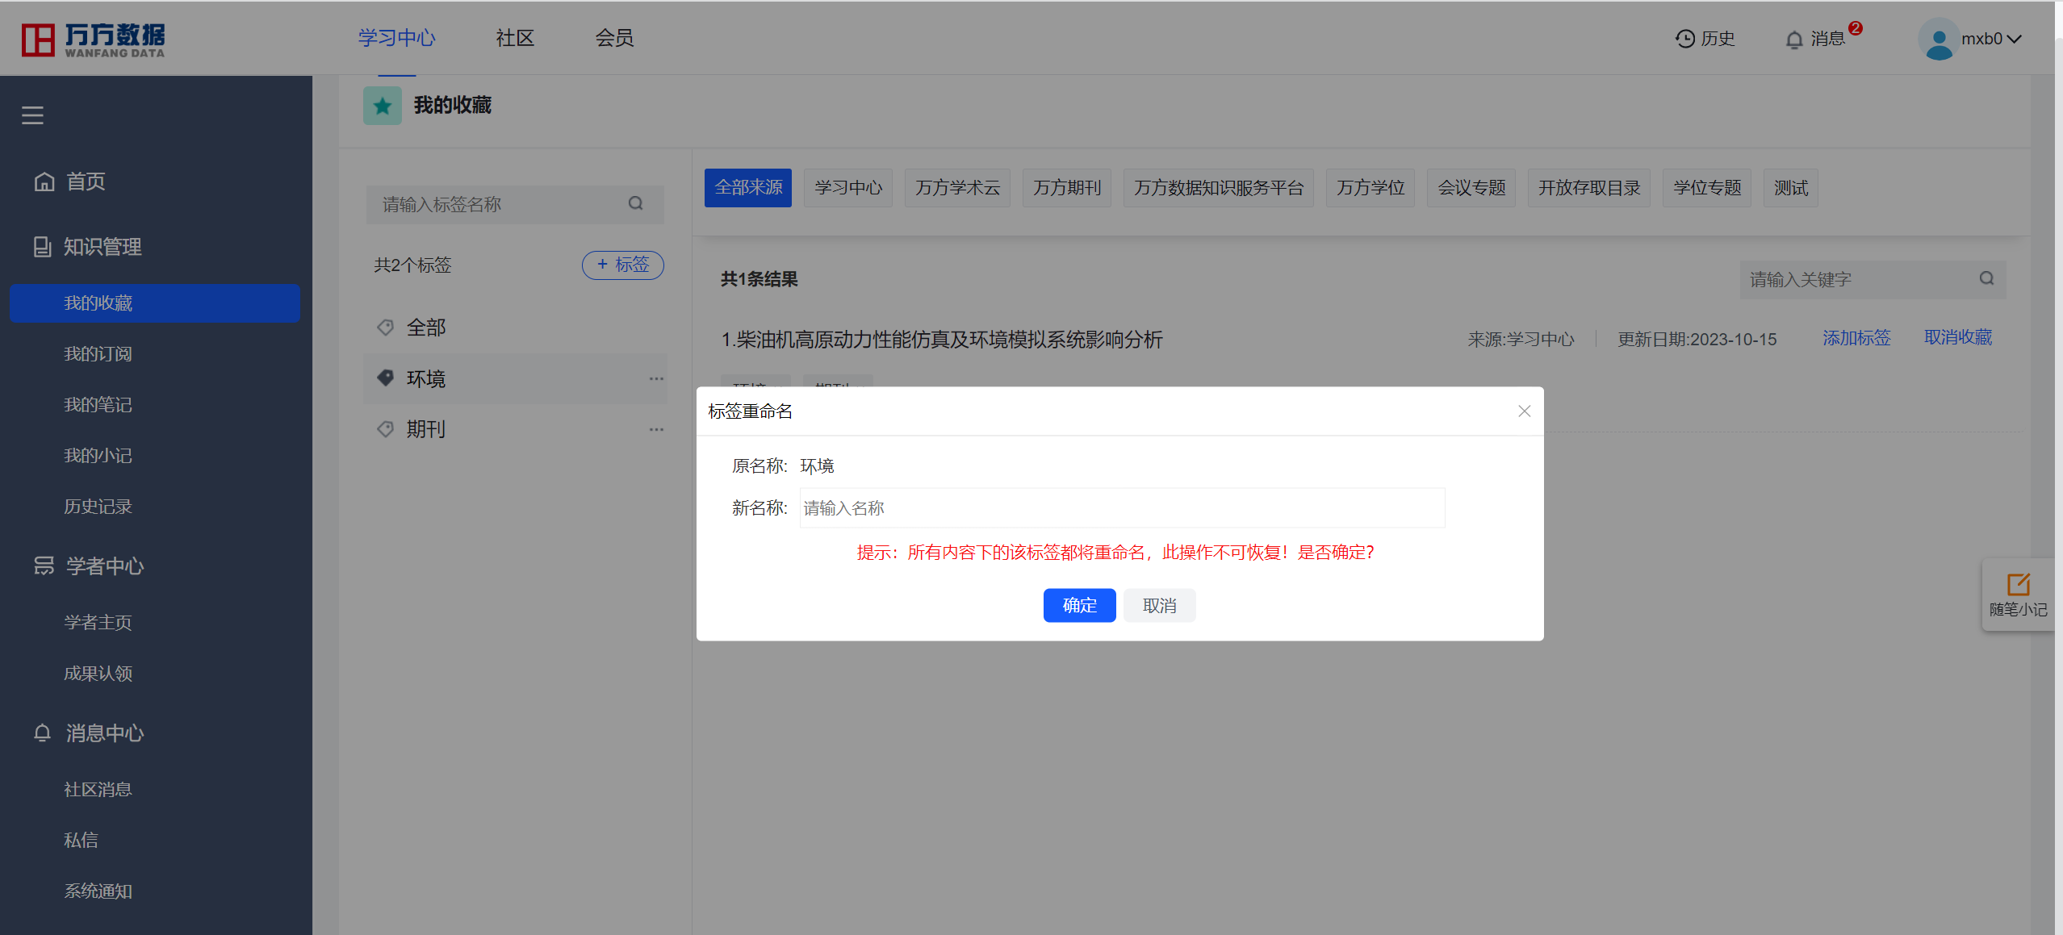This screenshot has width=2063, height=935.
Task: Open 我的笔记 in sidebar
Action: coord(98,404)
